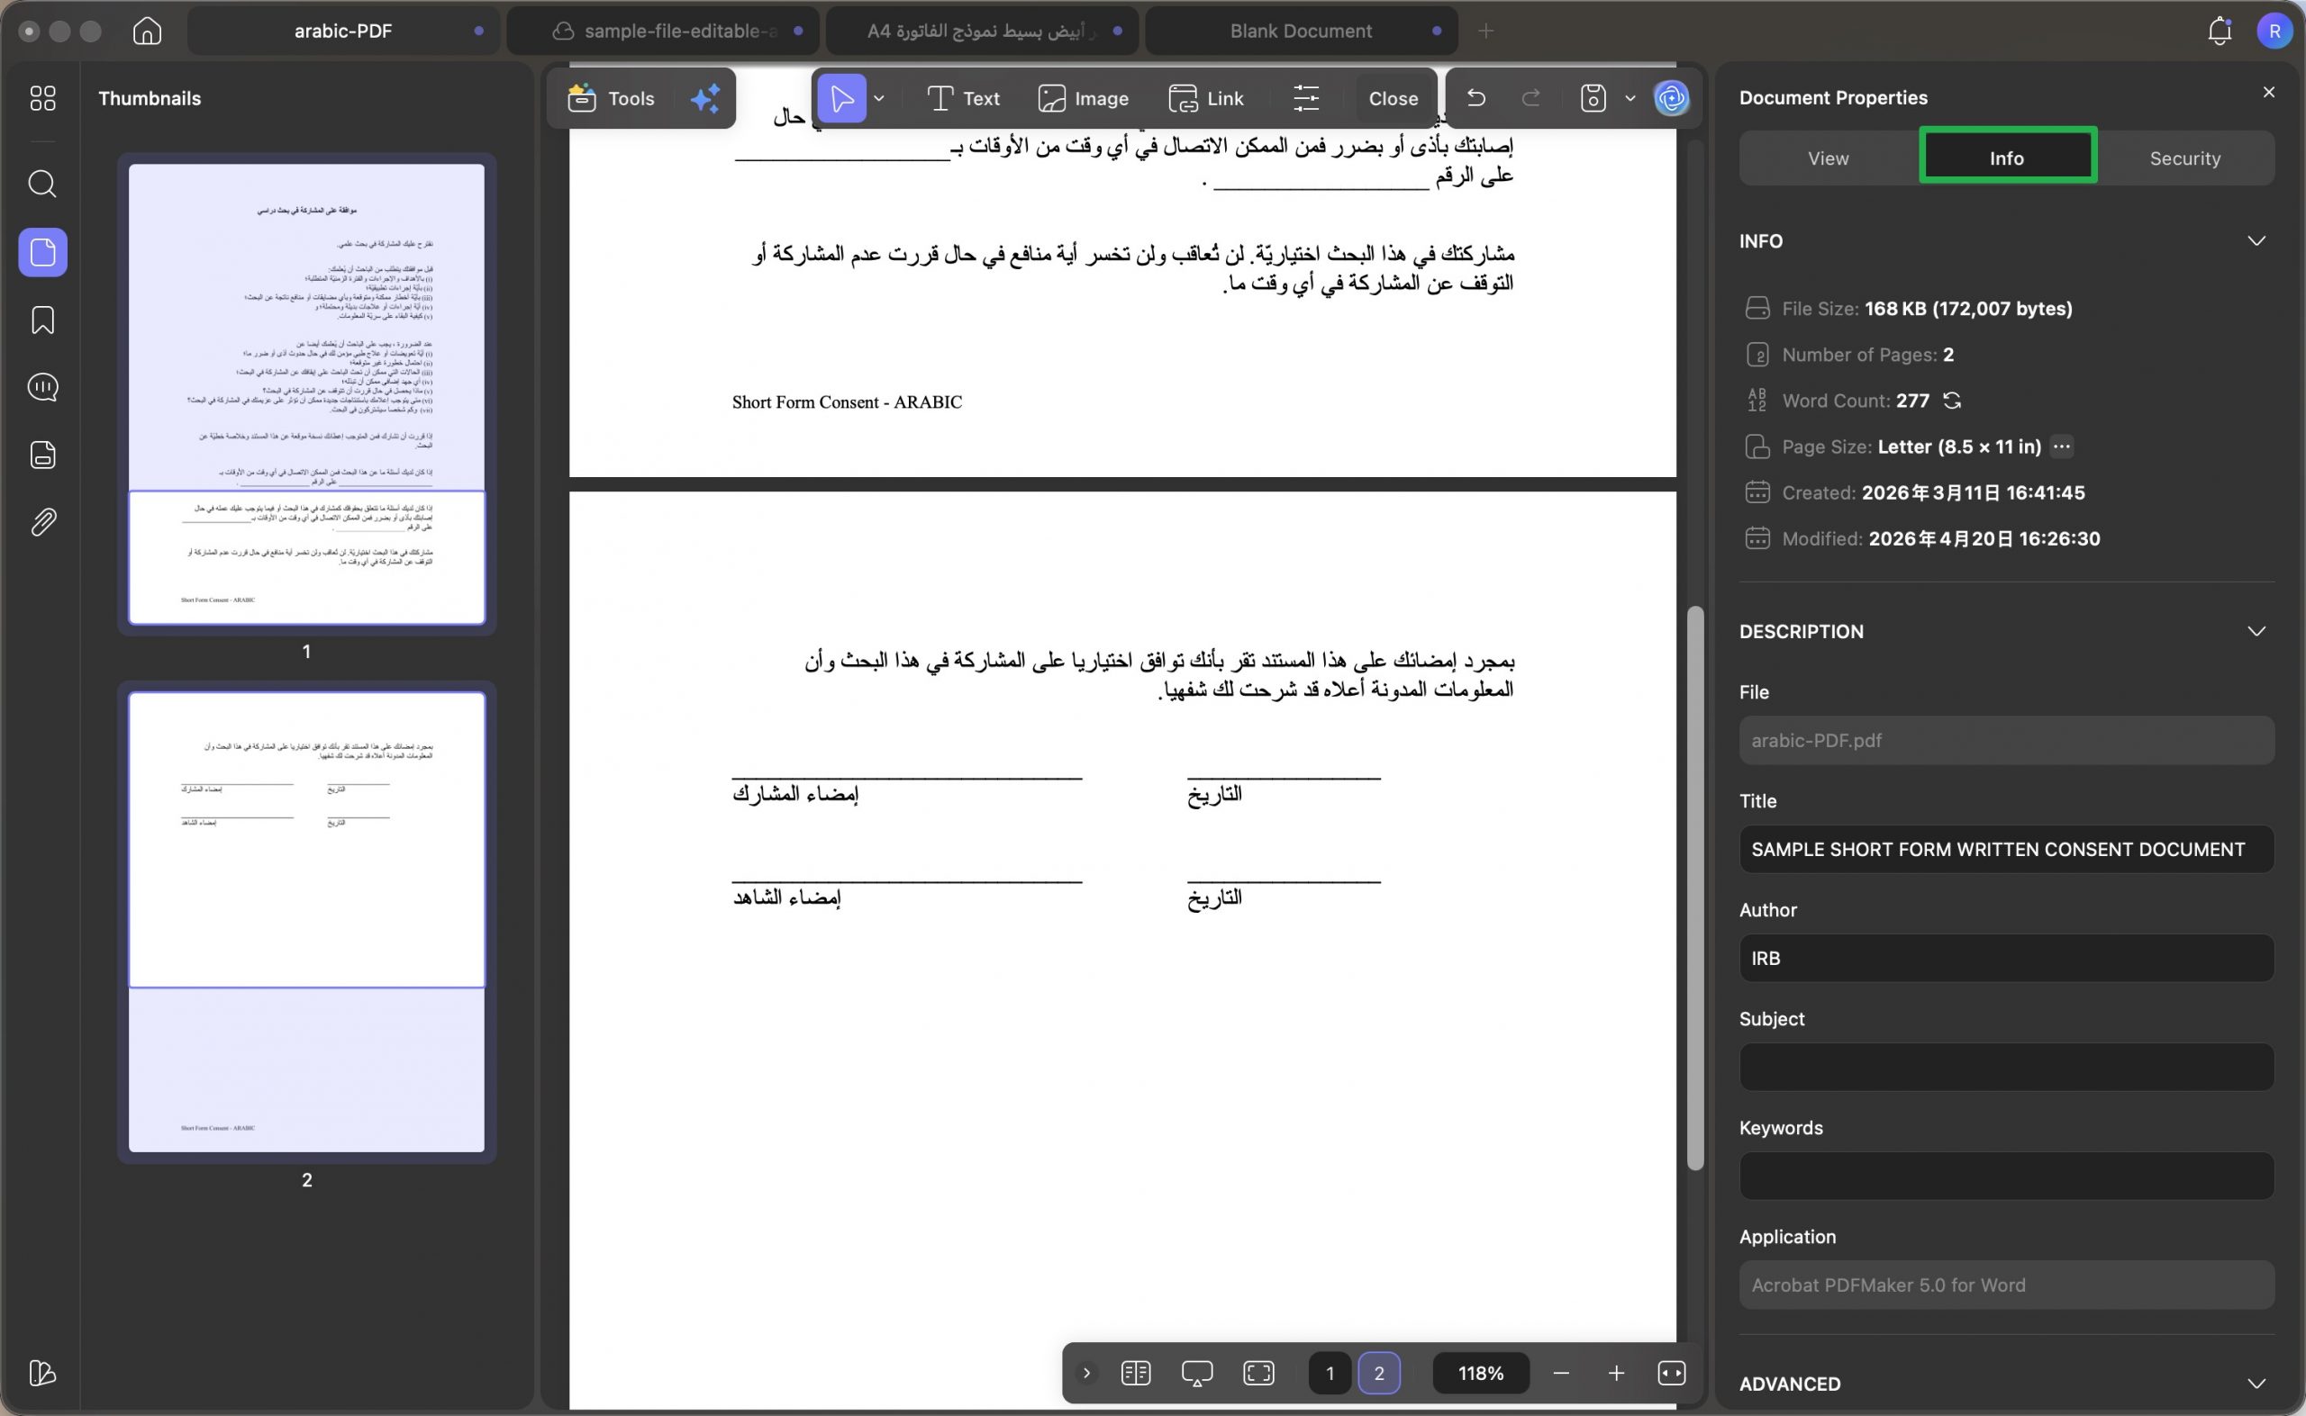Select the Info tab
Image resolution: width=2306 pixels, height=1416 pixels.
pos(2007,158)
